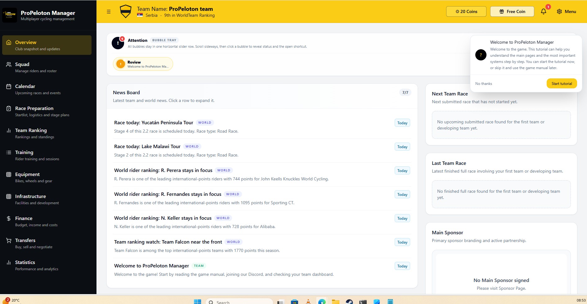Click the Start tutorial button
The height and width of the screenshot is (304, 587).
[x=562, y=83]
